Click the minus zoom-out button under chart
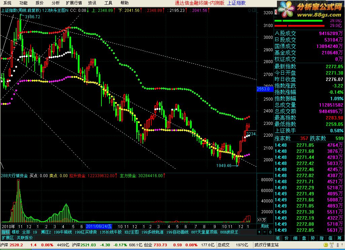Viewport: 345px width, 250px height. point(265,232)
